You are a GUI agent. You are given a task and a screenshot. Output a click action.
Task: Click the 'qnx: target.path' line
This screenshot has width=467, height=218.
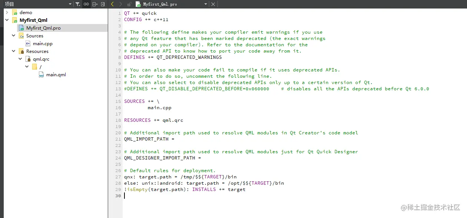[180, 177]
